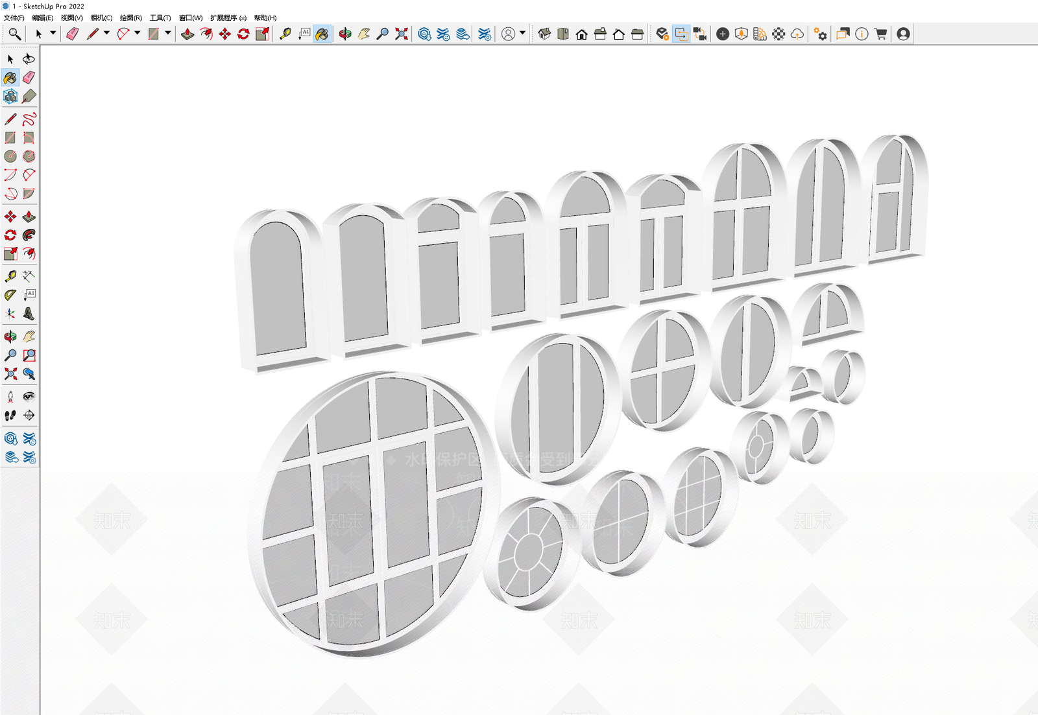The image size is (1038, 715).
Task: Open the filled account avatar icon
Action: pos(903,34)
